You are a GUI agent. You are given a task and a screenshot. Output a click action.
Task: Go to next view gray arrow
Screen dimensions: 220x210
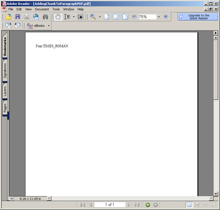point(156,205)
